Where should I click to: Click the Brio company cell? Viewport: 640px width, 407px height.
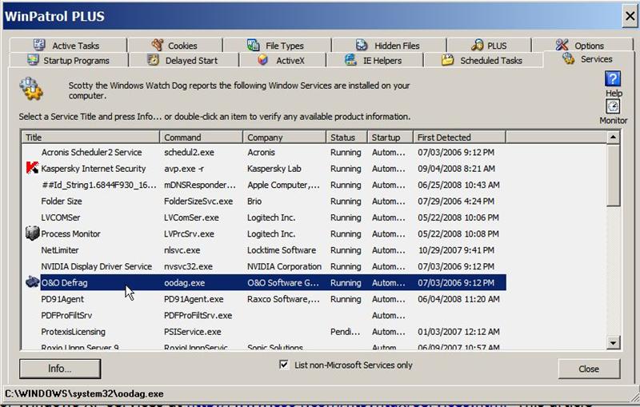point(254,201)
